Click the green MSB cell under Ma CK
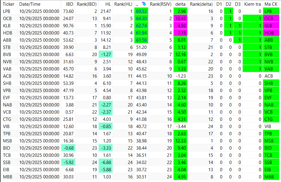This screenshot has width=281, height=182. [x=271, y=141]
